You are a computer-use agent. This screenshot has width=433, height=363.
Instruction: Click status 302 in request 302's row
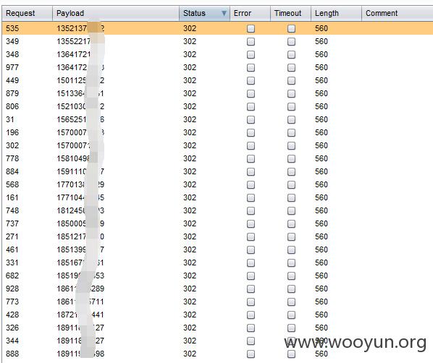pos(190,145)
